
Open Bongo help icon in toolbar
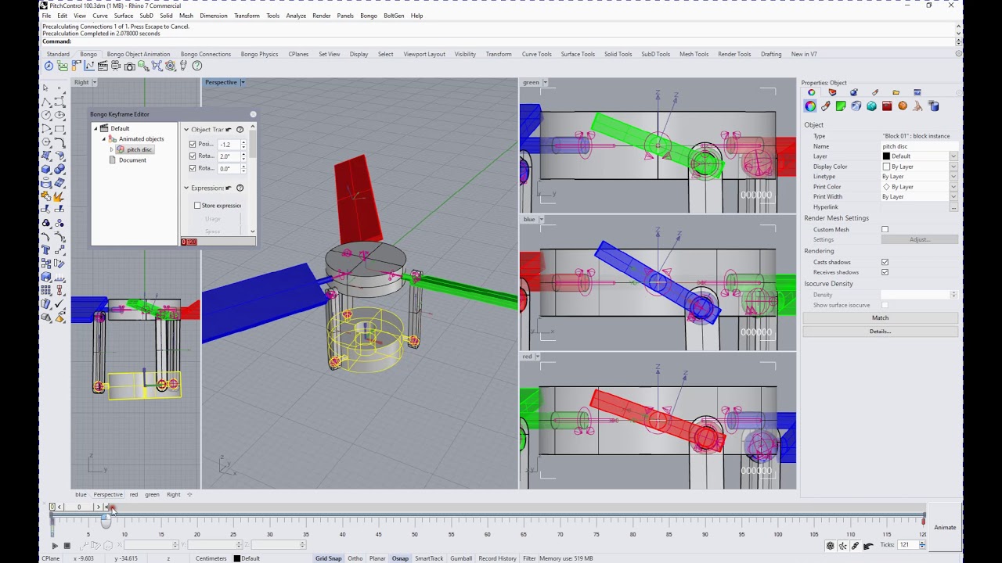pos(196,66)
